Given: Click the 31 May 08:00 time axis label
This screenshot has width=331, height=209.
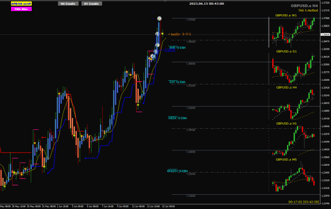Looking at the screenshot, I should coord(49,206).
